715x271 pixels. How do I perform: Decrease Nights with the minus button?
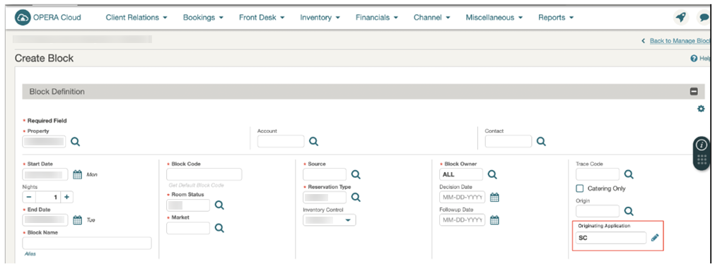click(x=29, y=198)
